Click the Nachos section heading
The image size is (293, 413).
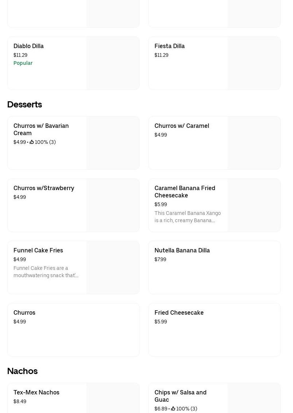(22, 371)
